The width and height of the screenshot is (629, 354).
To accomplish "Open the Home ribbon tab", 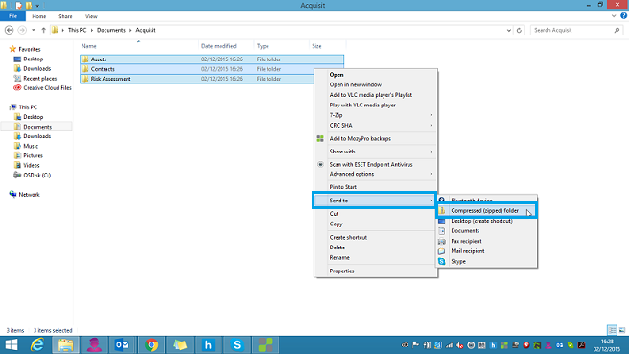I will [39, 16].
